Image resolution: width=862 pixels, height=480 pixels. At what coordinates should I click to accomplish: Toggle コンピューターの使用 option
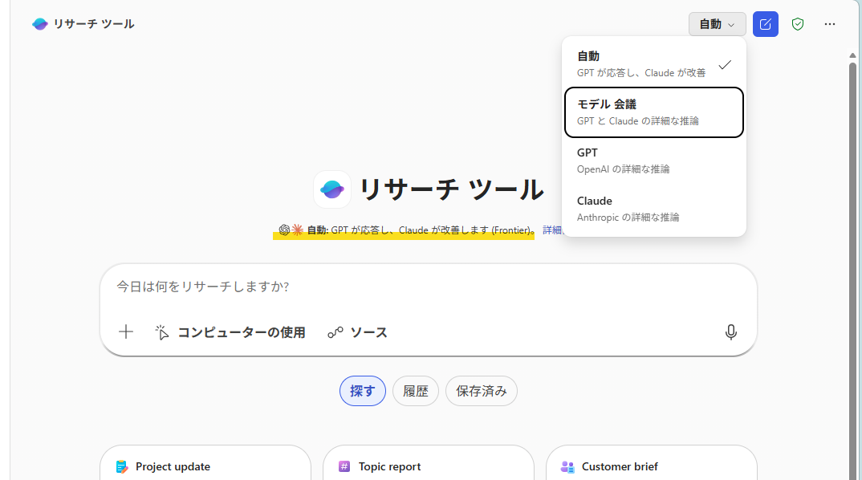coord(230,332)
